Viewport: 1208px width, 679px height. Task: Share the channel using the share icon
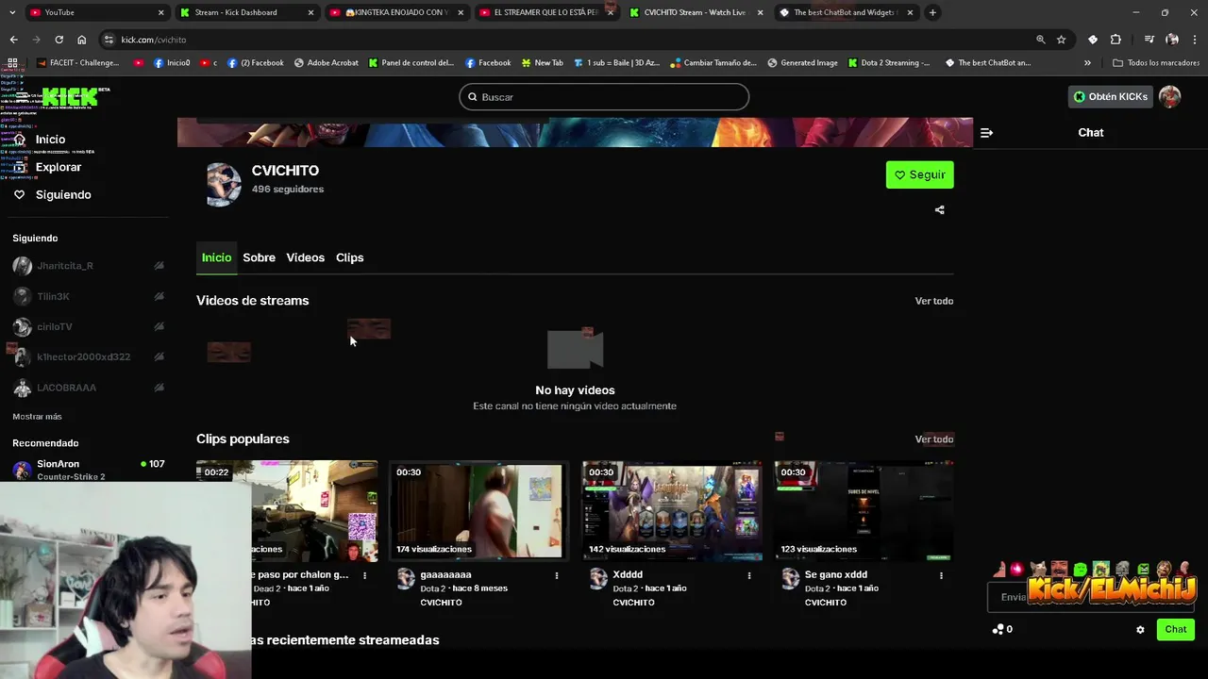coord(939,210)
